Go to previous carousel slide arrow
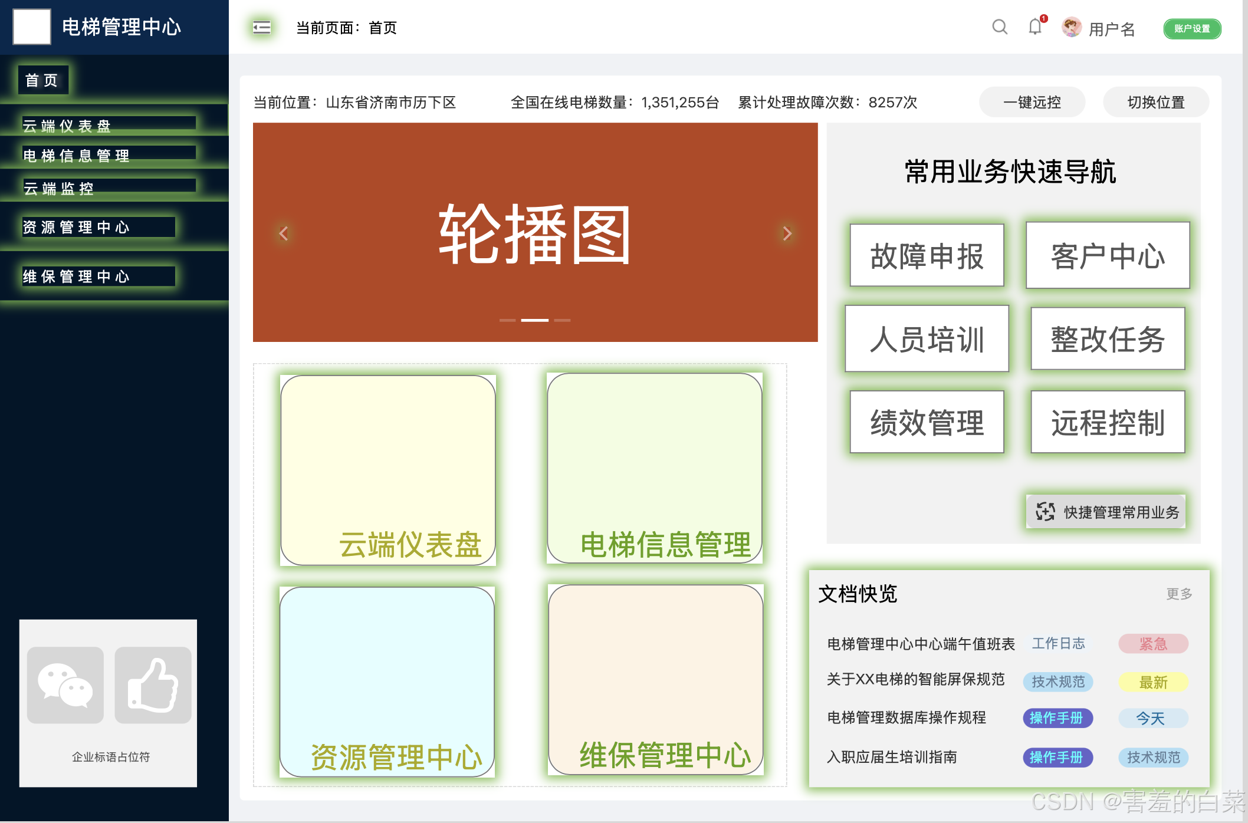1248x823 pixels. tap(284, 233)
